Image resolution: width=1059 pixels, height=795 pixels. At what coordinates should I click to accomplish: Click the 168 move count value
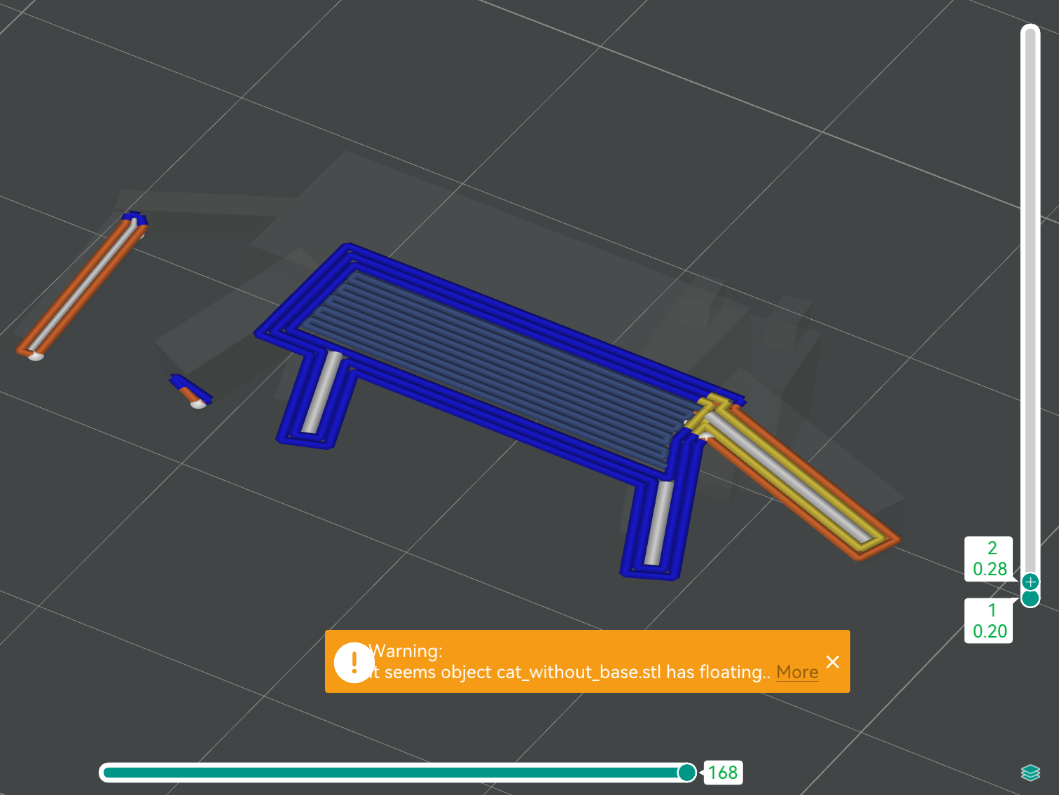(723, 773)
